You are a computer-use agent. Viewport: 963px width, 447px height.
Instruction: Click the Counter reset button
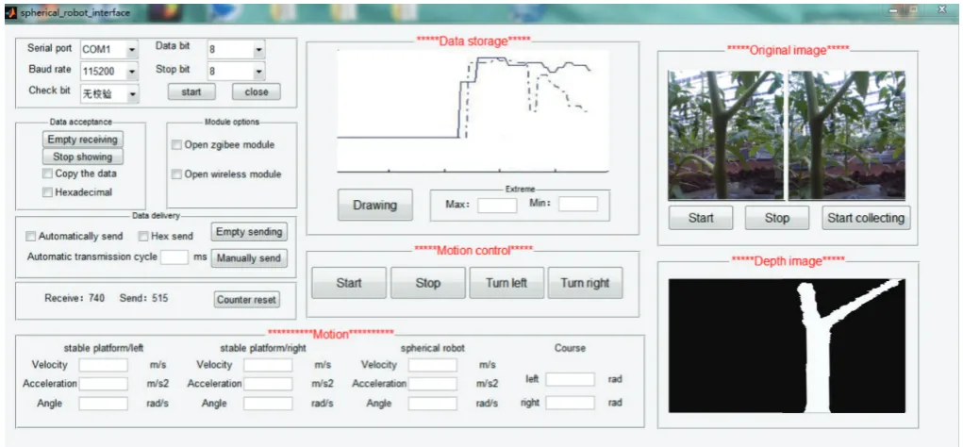(x=247, y=300)
